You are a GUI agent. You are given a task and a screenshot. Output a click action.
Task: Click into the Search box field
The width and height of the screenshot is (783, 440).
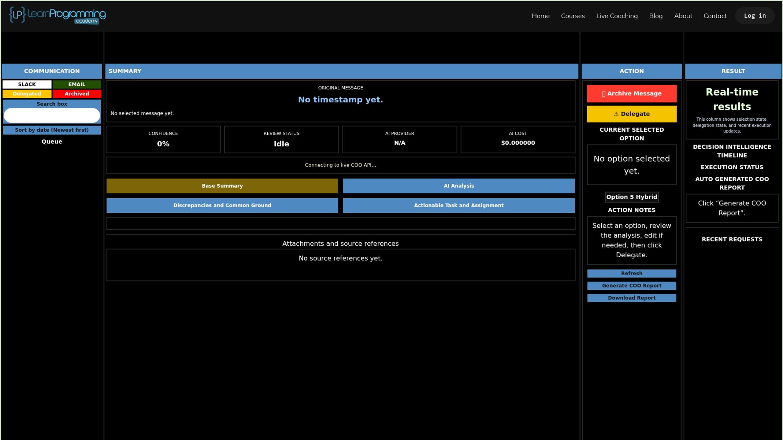(52, 116)
